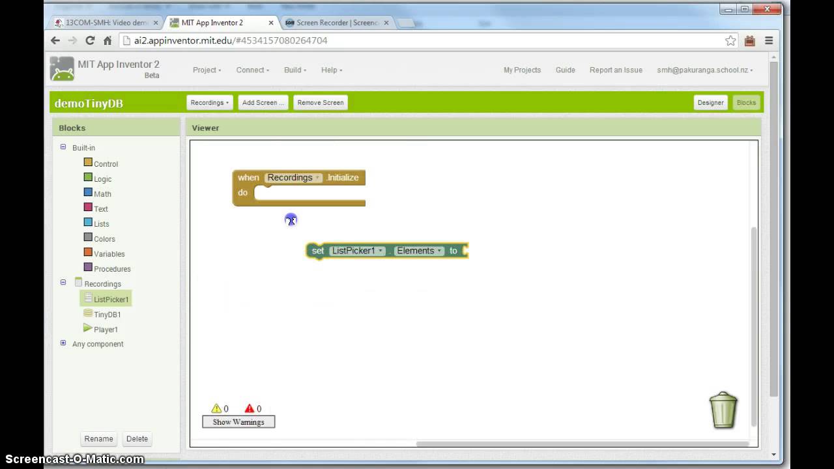
Task: Click the browser home icon
Action: pos(108,40)
